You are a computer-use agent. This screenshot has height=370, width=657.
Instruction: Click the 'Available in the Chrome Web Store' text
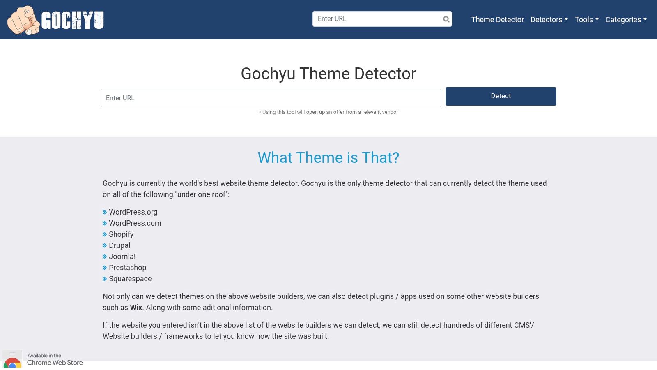[x=55, y=359]
